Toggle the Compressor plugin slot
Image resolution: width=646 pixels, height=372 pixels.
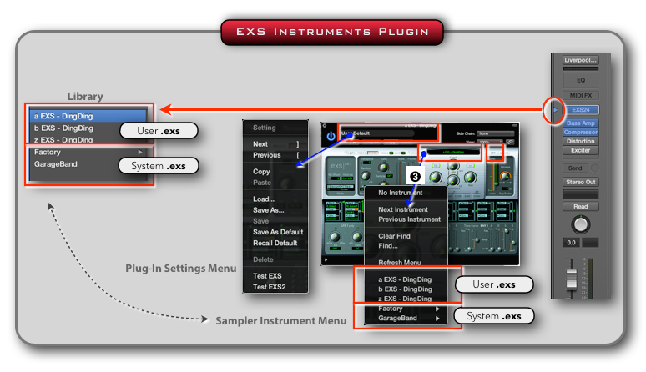580,132
